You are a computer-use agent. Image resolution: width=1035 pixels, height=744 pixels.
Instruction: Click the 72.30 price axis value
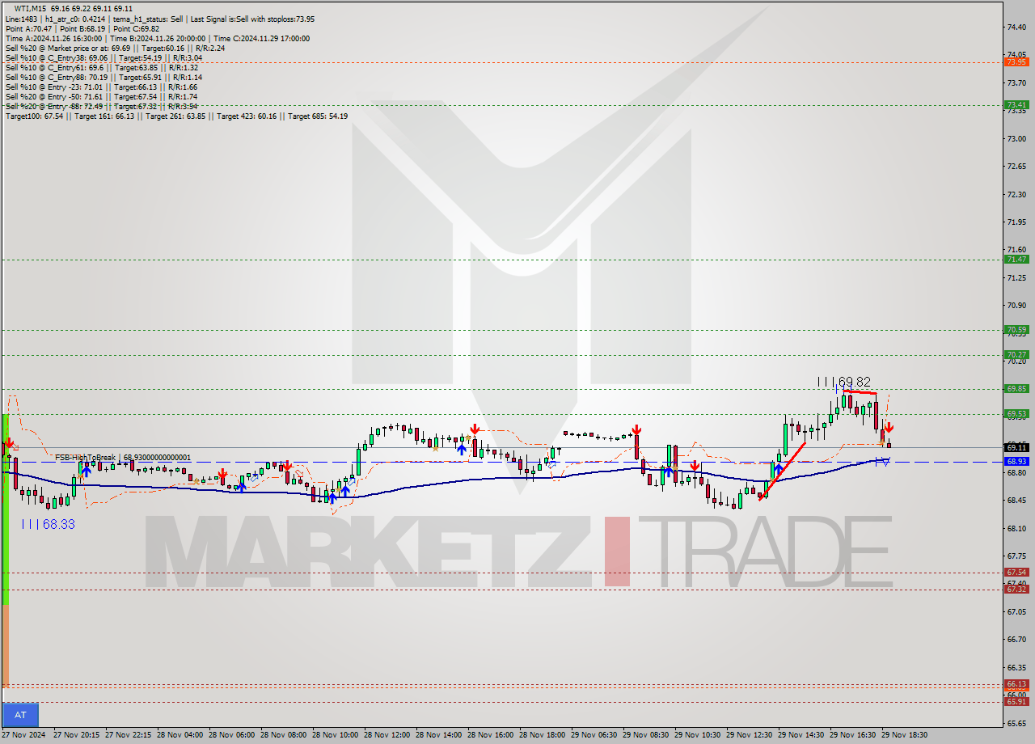[1017, 194]
